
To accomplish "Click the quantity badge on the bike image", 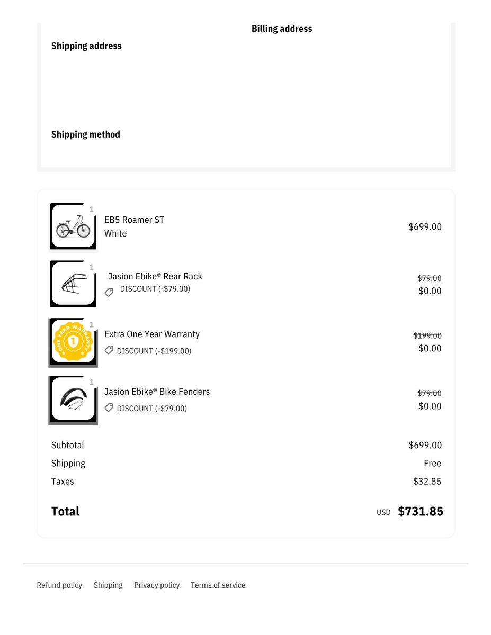I will click(92, 210).
